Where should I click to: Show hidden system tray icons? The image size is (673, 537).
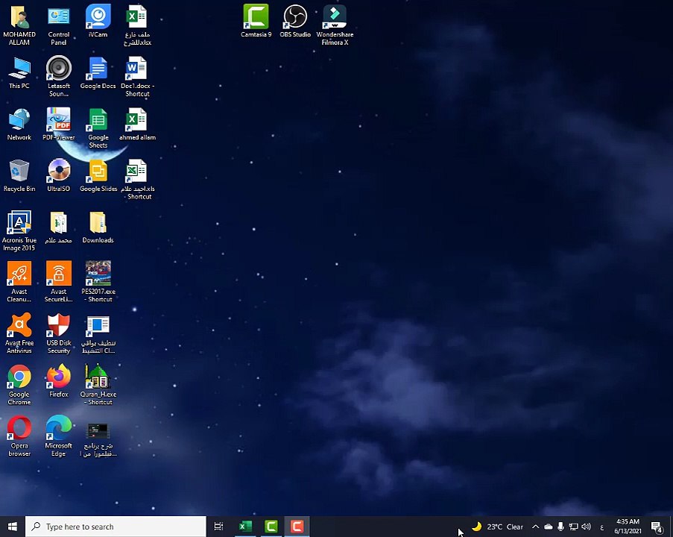click(x=535, y=527)
